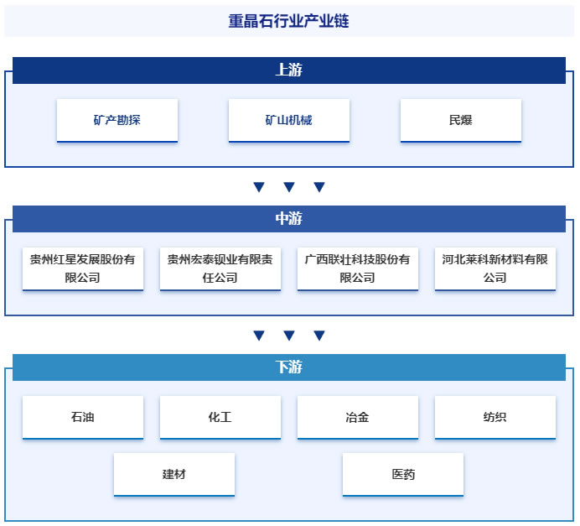Select 贵州宏泰钡业有限责任公司 card
Screen dimensions: 580x526
(220, 269)
